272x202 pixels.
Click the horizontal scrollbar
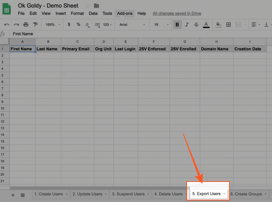click(x=100, y=188)
